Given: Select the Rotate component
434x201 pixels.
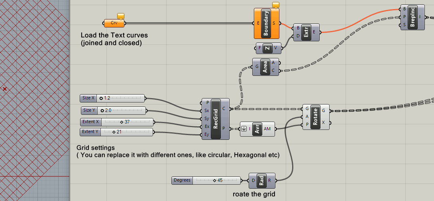Looking at the screenshot, I should coord(316,117).
